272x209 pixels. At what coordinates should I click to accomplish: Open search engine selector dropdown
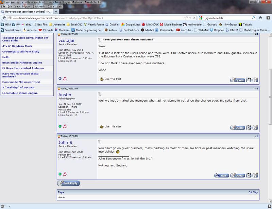(x=202, y=18)
